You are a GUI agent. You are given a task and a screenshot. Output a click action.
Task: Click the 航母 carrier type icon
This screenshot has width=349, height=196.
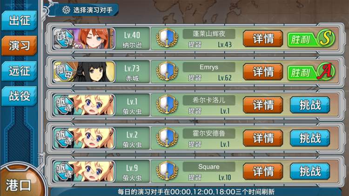[64, 72]
